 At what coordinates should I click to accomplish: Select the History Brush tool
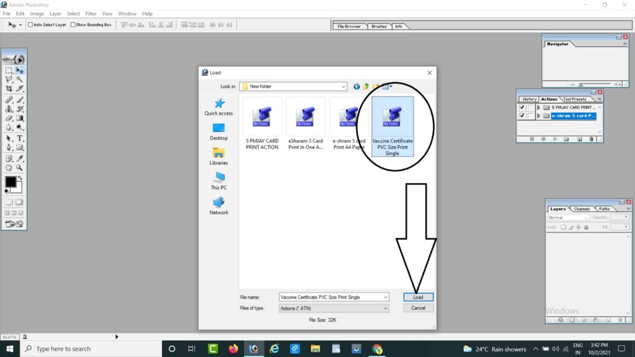[x=19, y=109]
